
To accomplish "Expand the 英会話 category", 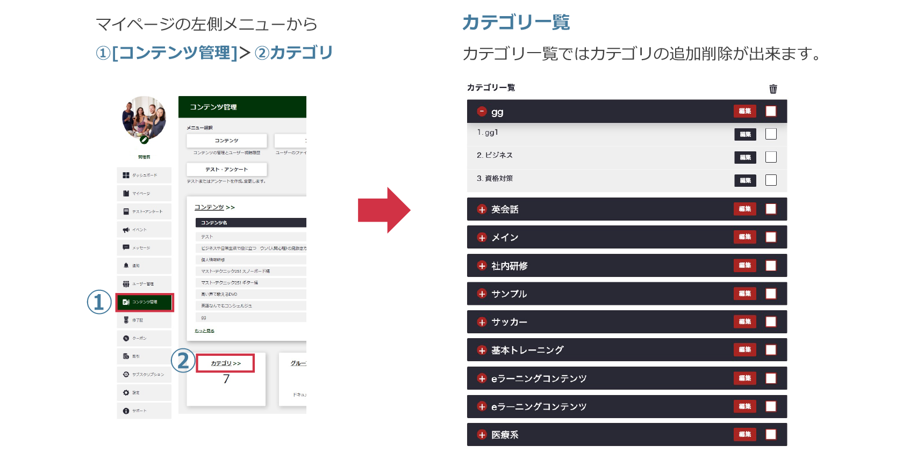I will tap(482, 209).
